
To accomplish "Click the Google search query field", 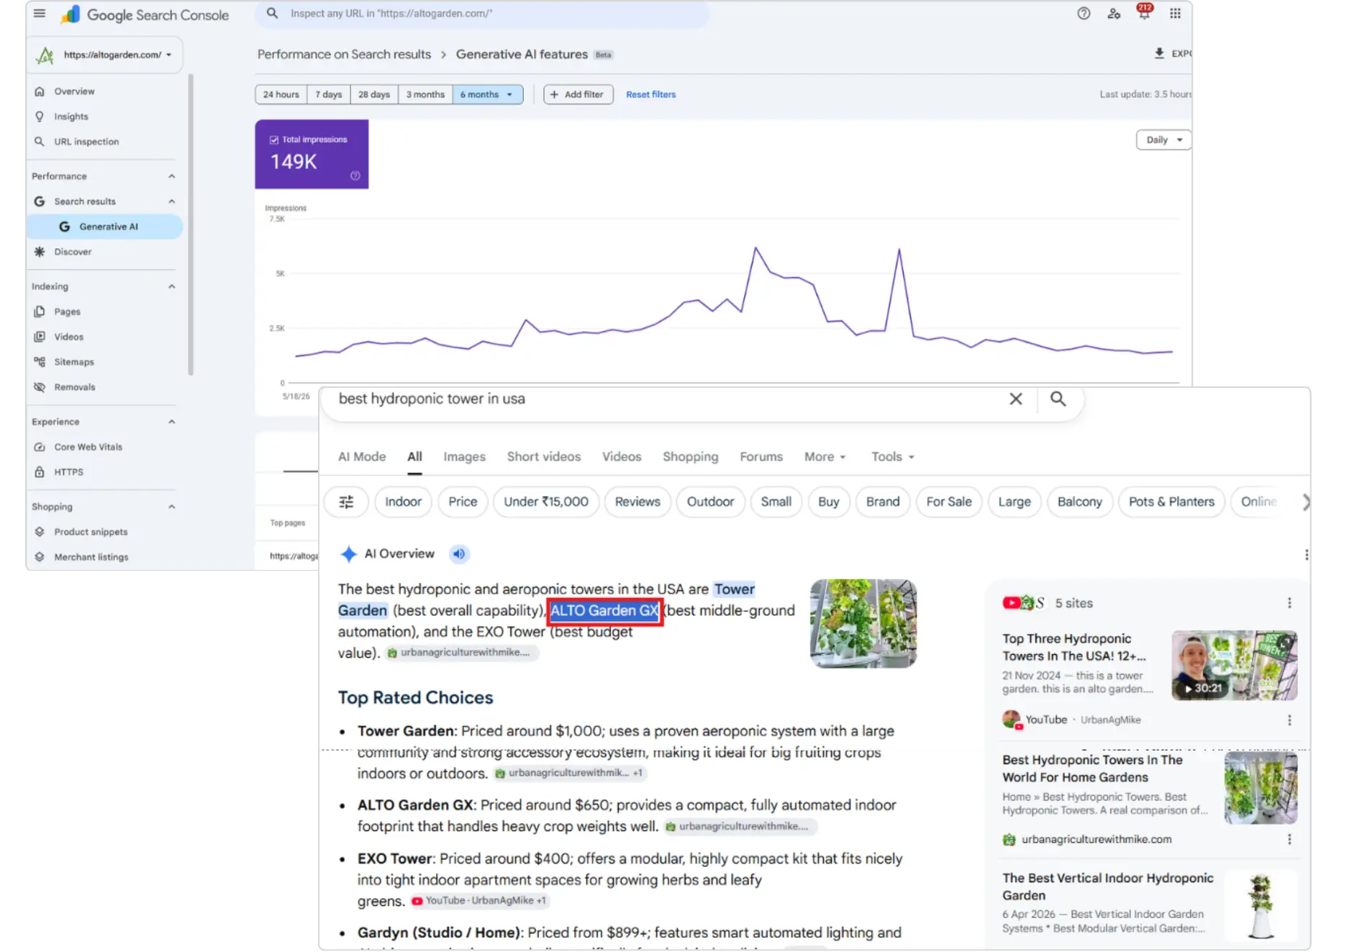I will click(x=666, y=399).
